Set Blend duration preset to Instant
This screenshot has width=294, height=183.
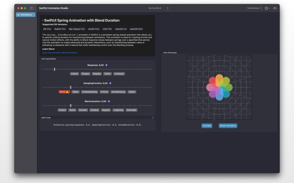tap(62, 110)
